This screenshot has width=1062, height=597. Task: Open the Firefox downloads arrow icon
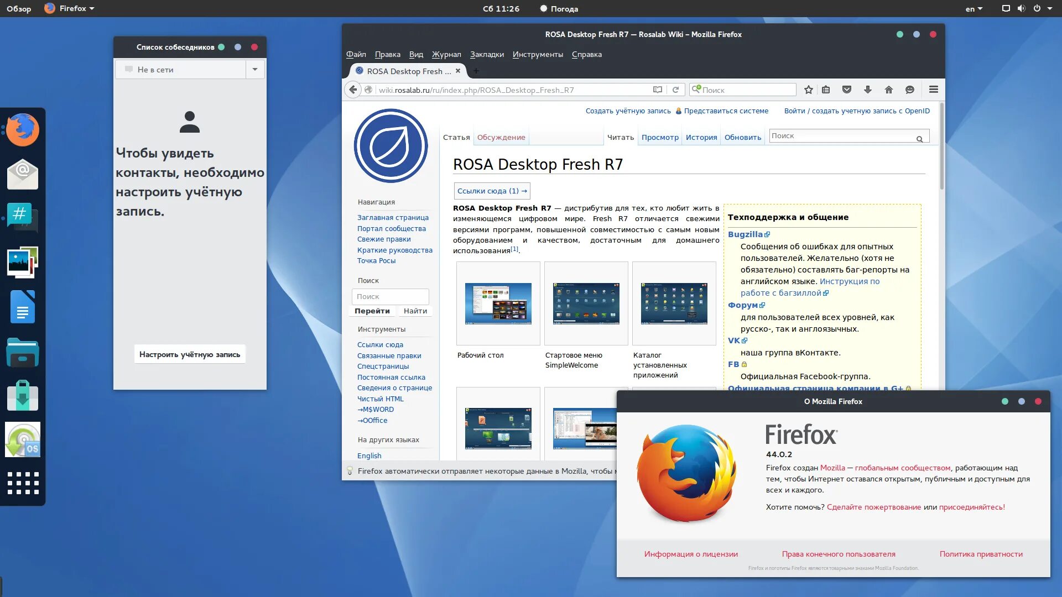[x=867, y=90]
